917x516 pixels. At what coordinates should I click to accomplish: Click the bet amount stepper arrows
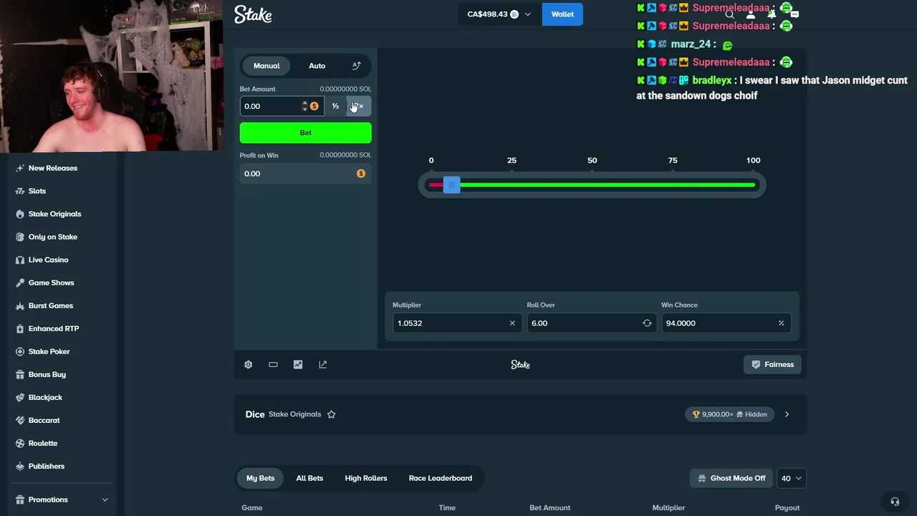[x=304, y=106]
